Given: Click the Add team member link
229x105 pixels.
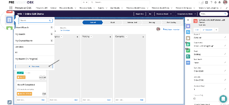Looking at the screenshot, I should tap(171, 29).
